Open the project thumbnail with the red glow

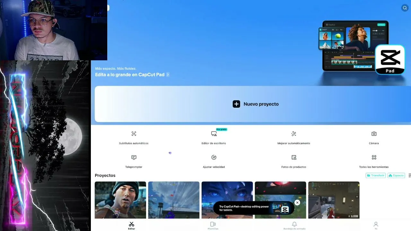[x=280, y=193]
